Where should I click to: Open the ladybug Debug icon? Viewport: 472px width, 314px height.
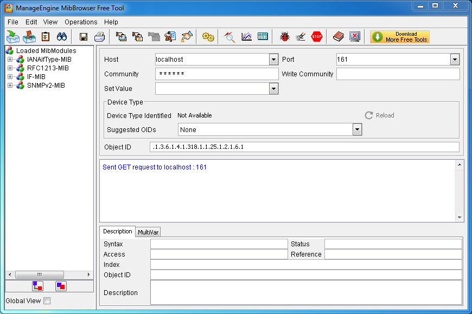[284, 37]
